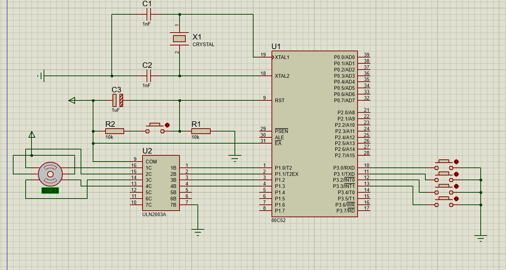The image size is (506, 270).
Task: Click the COM pin label on U2
Action: 151,162
